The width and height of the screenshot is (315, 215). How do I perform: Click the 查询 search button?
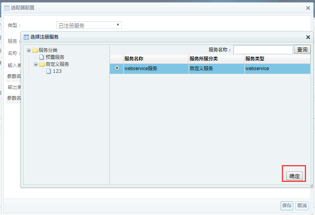(x=302, y=49)
